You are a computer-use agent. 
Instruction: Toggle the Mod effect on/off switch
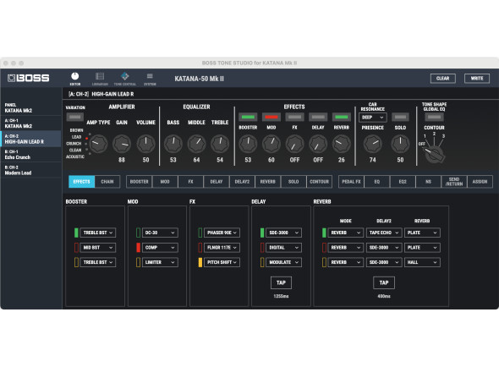pyautogui.click(x=271, y=117)
